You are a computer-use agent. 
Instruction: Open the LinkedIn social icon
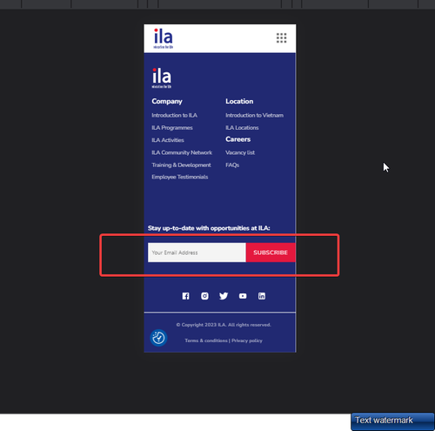point(262,296)
